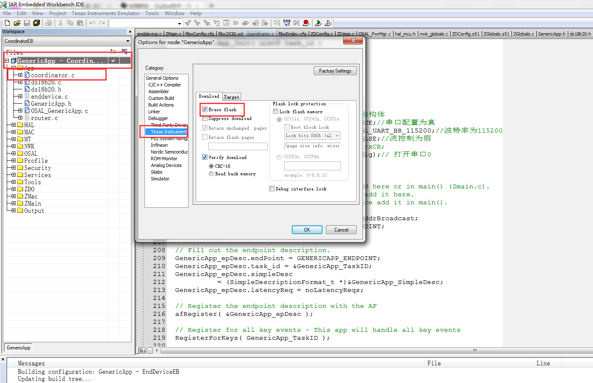Toggle the Boot block lock checkbox
This screenshot has width=593, height=383.
(x=287, y=127)
